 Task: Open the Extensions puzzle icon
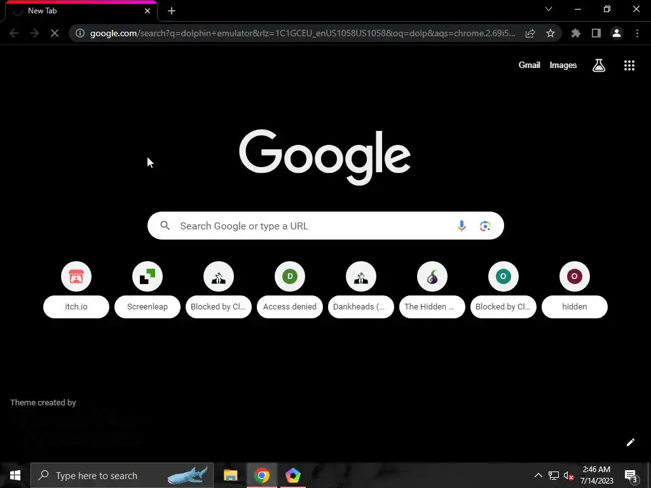pyautogui.click(x=576, y=33)
